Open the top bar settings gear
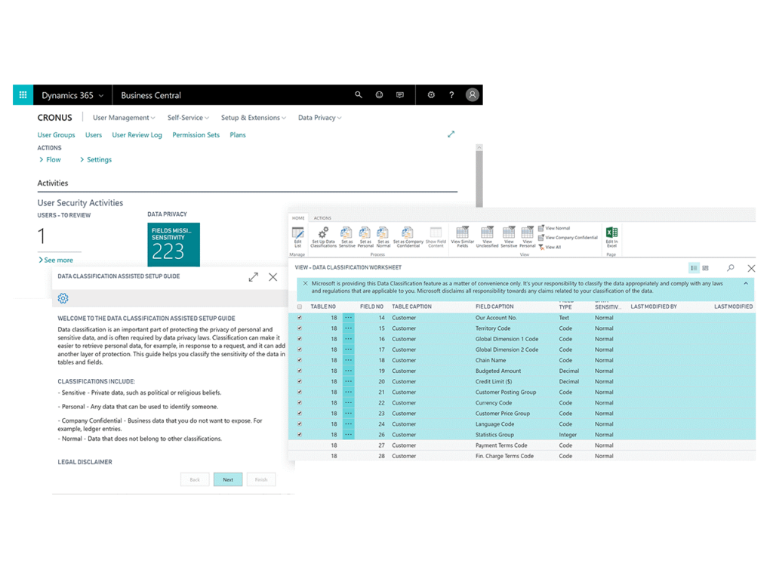Screen dimensions: 773x579 431,95
